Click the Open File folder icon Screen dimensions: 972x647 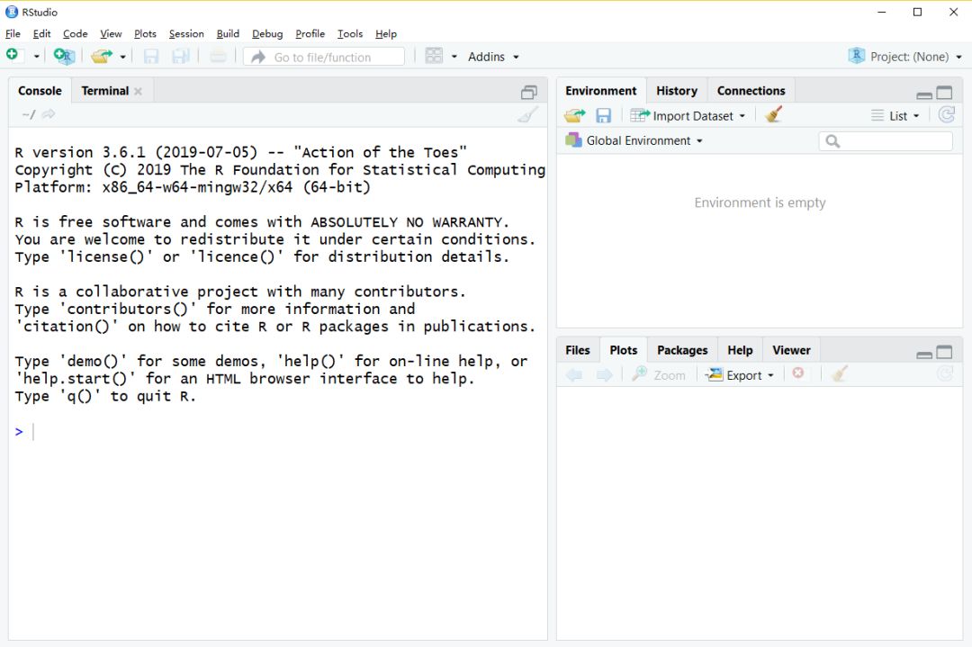coord(103,57)
